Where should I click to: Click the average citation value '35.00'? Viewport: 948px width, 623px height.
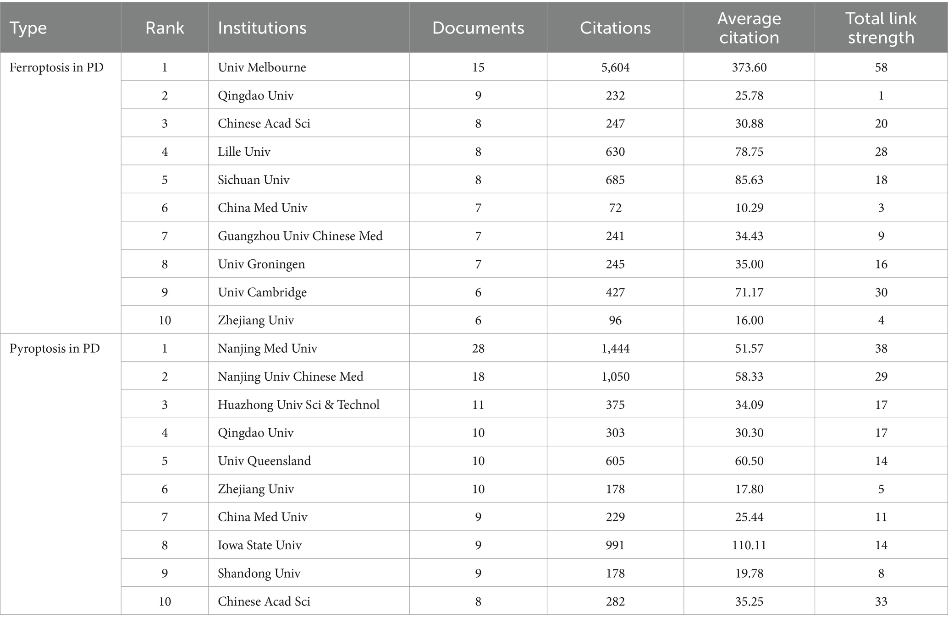click(749, 264)
